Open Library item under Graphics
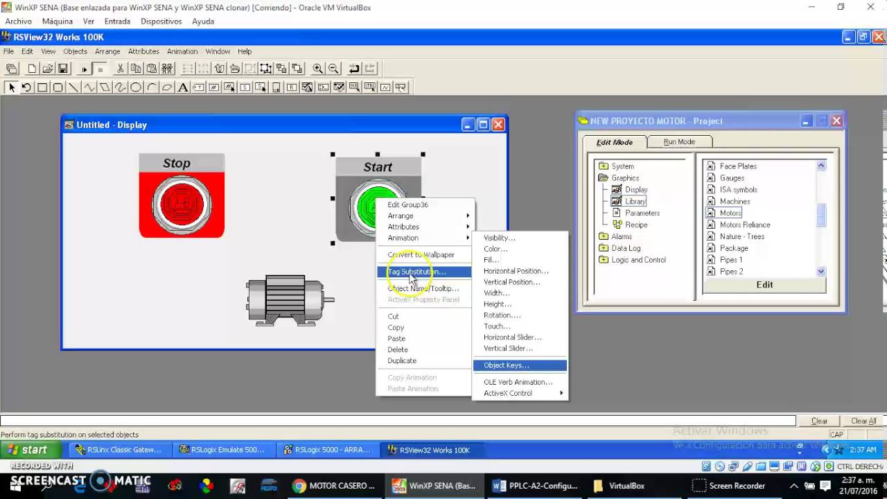This screenshot has height=499, width=887. pyautogui.click(x=635, y=201)
